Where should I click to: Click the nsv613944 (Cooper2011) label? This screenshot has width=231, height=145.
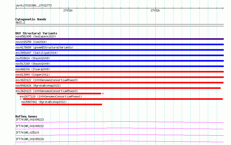33,75
